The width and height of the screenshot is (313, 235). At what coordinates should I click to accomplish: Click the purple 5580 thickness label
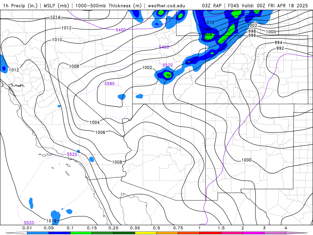pos(110,83)
